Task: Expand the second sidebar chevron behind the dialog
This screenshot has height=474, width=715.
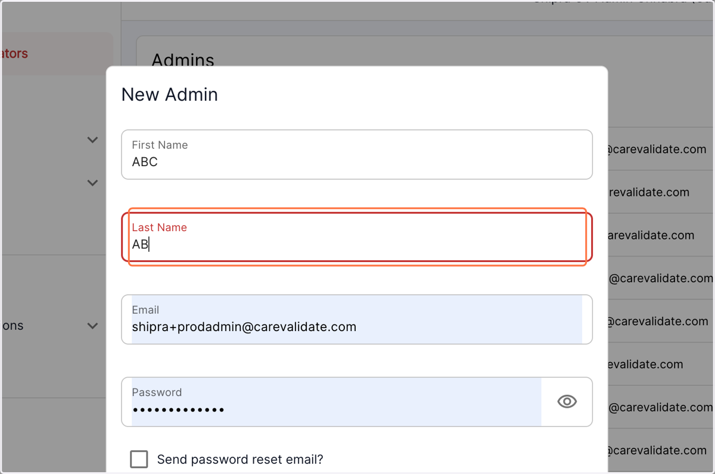Action: tap(92, 183)
